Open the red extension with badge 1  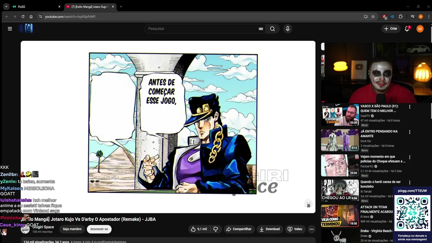[x=384, y=17]
